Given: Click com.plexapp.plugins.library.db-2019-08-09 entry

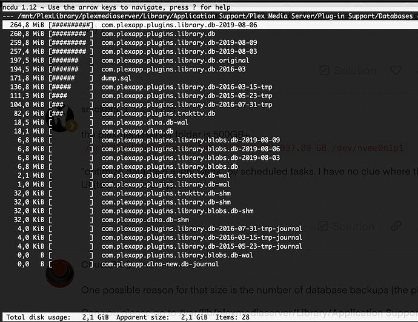Looking at the screenshot, I should point(179,42).
